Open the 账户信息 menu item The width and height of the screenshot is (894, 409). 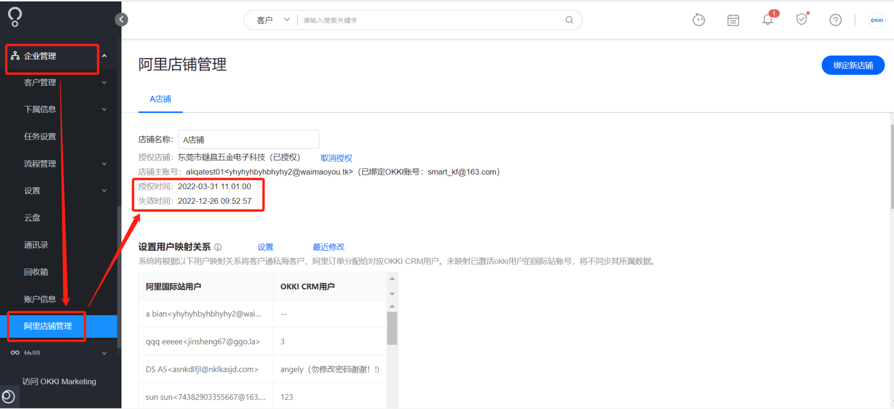click(x=40, y=299)
